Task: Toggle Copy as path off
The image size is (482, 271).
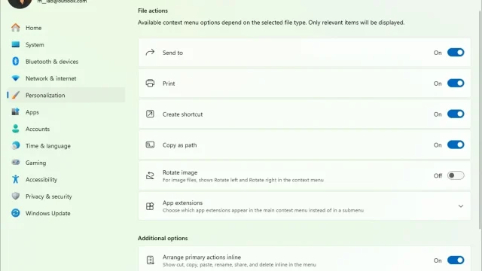Action: point(456,145)
